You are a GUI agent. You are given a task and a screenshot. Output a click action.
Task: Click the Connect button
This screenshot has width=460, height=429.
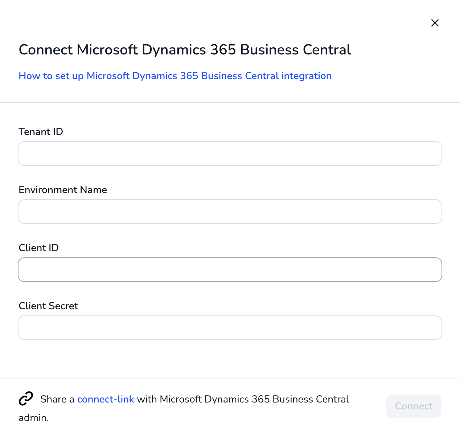pyautogui.click(x=414, y=406)
